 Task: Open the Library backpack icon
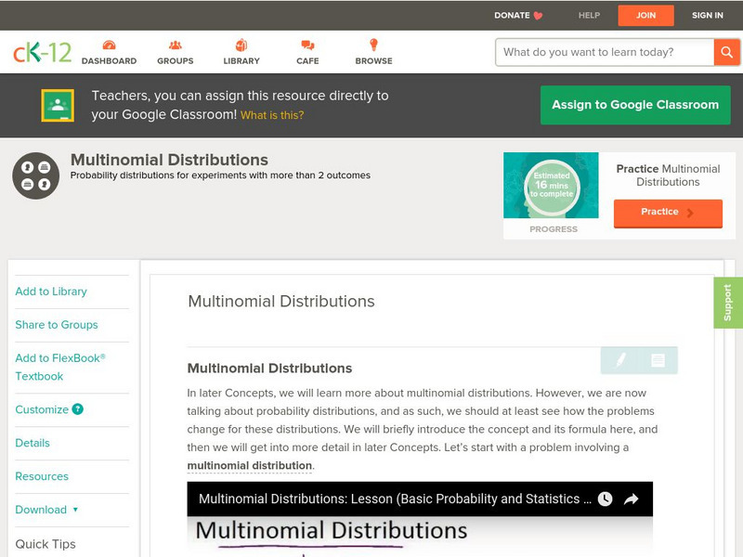241,45
